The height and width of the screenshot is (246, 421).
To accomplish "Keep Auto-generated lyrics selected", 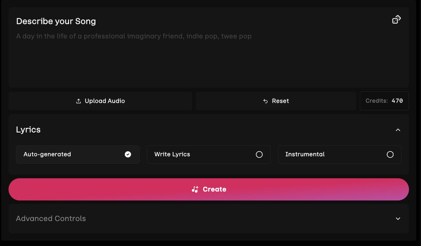I will tap(78, 154).
